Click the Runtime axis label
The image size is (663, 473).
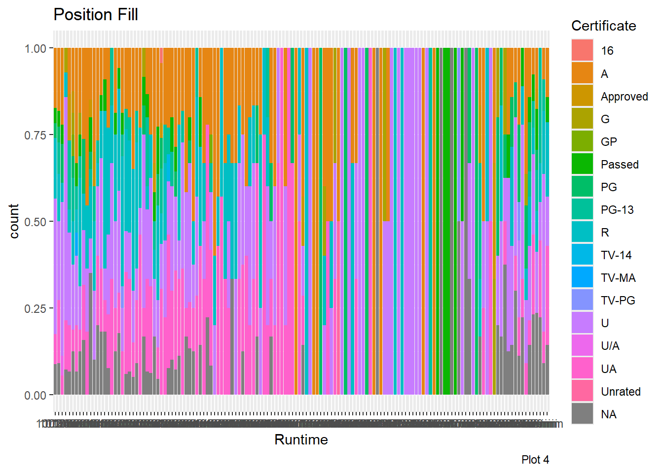301,440
